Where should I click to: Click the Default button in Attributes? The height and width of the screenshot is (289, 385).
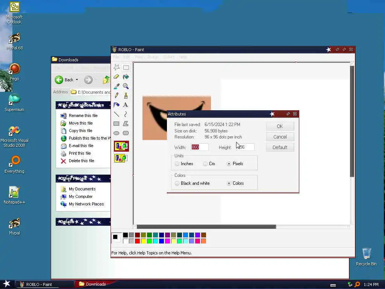coord(280,148)
